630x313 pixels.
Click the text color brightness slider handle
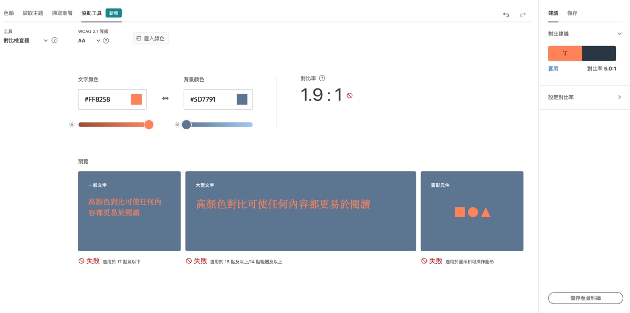(149, 125)
